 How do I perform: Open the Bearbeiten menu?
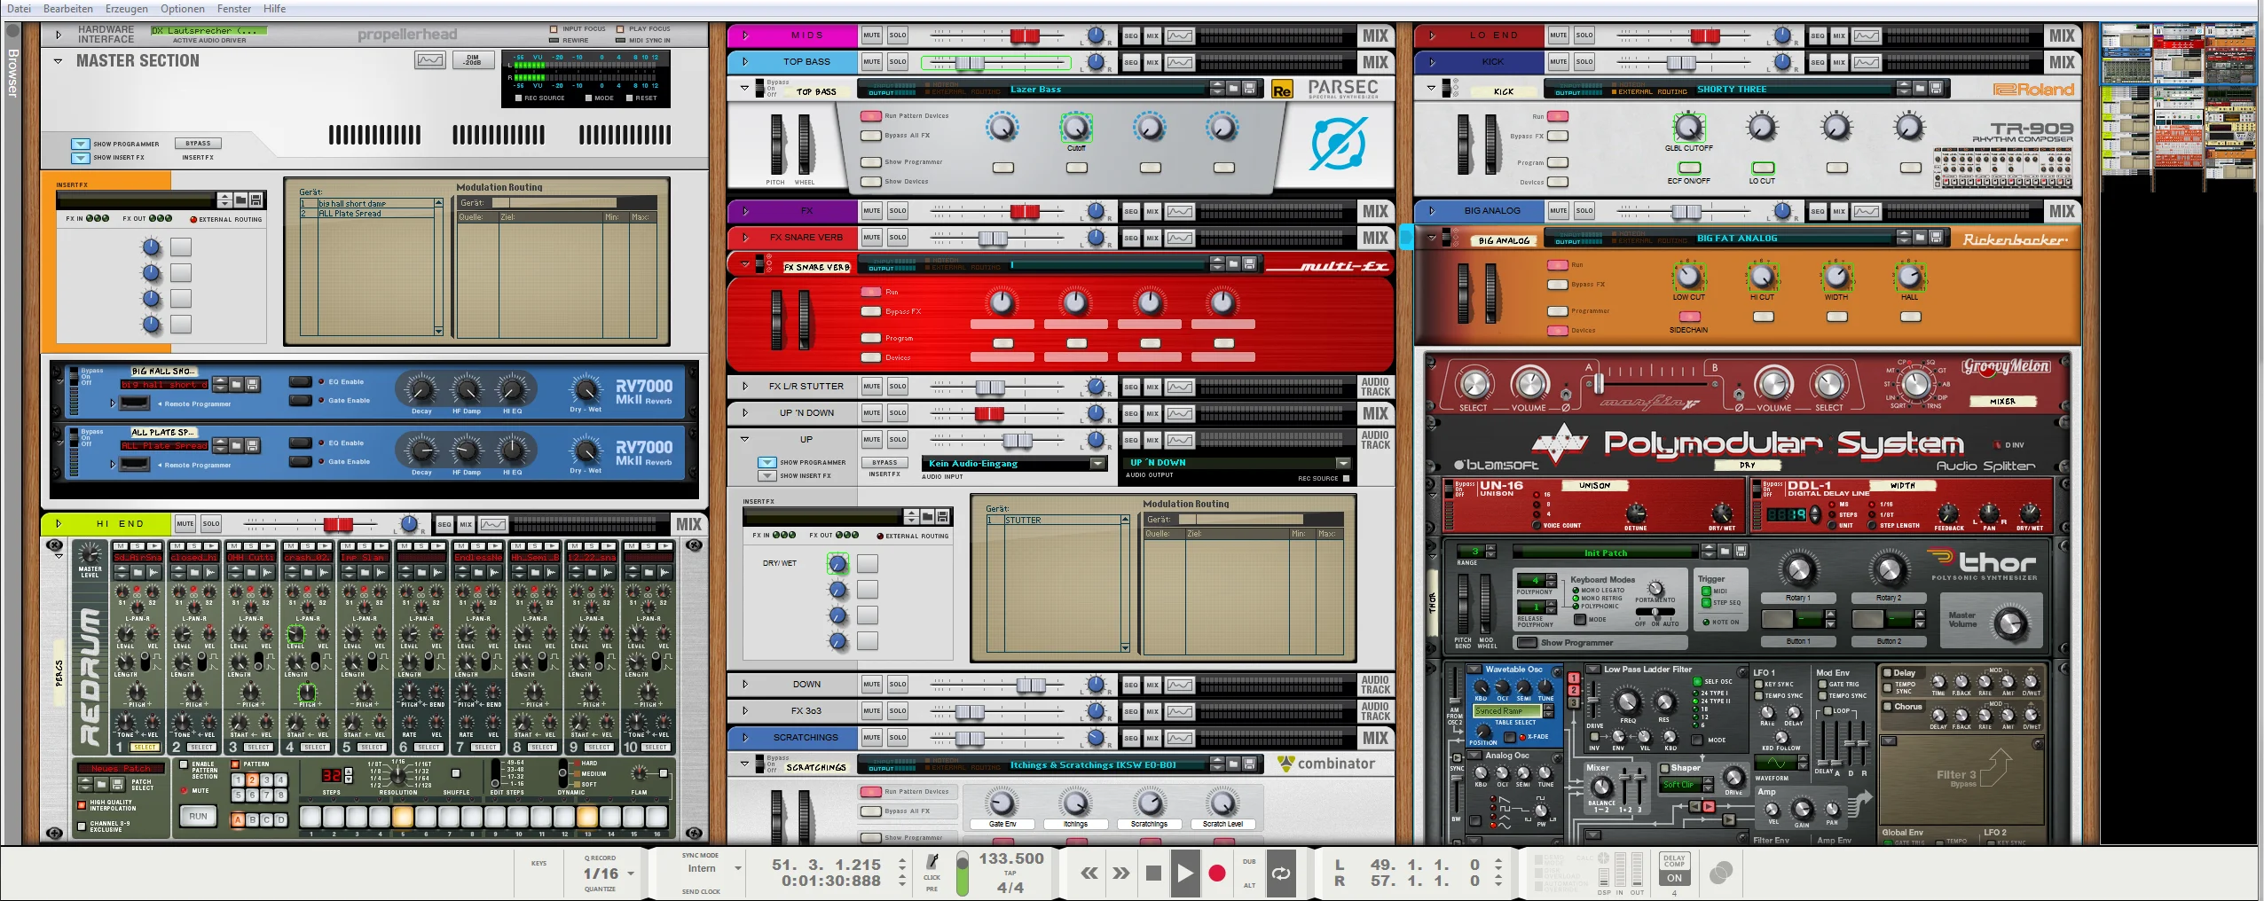point(68,9)
